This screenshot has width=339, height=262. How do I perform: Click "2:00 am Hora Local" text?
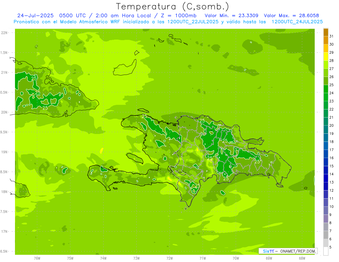123,16
